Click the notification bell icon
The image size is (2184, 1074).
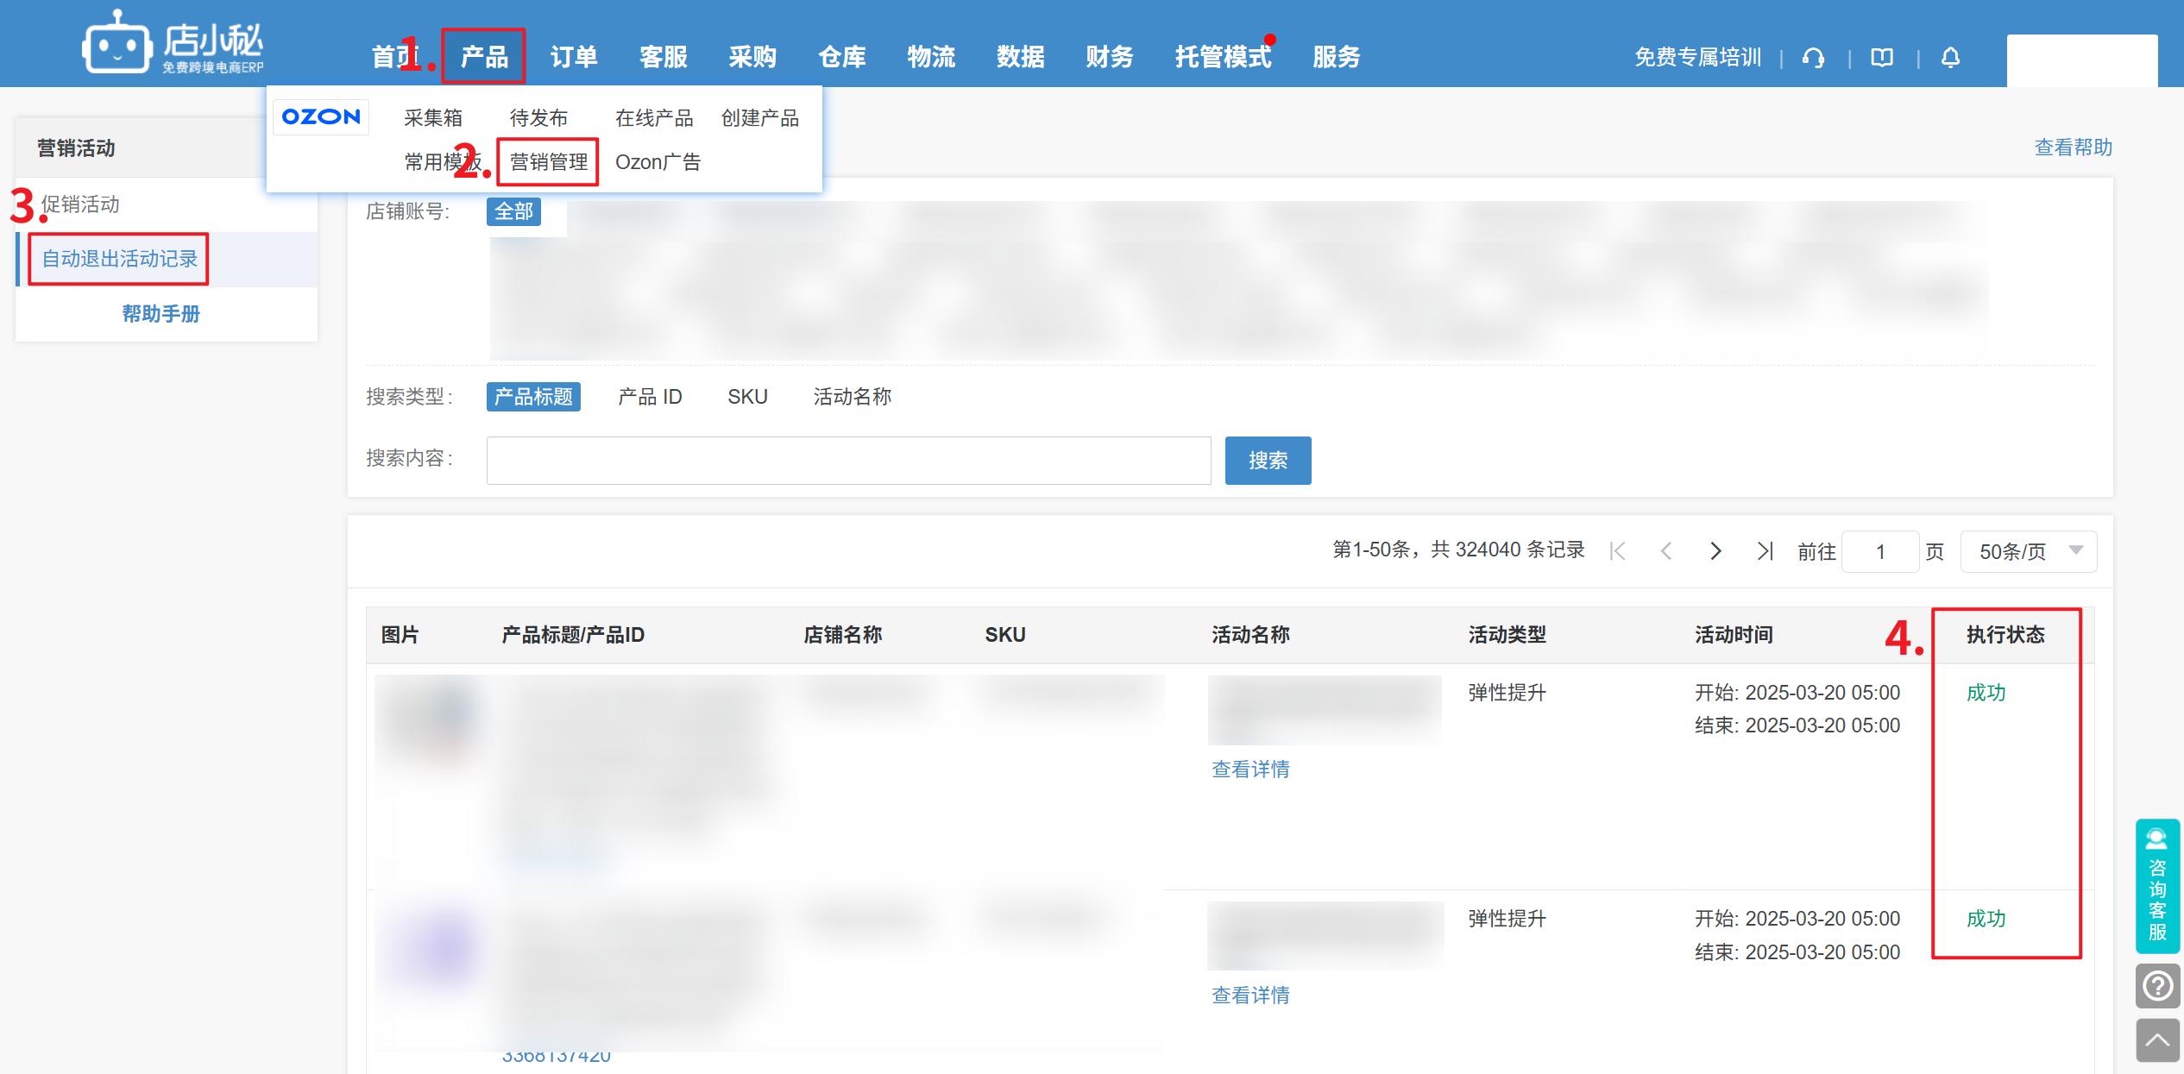coord(1950,58)
